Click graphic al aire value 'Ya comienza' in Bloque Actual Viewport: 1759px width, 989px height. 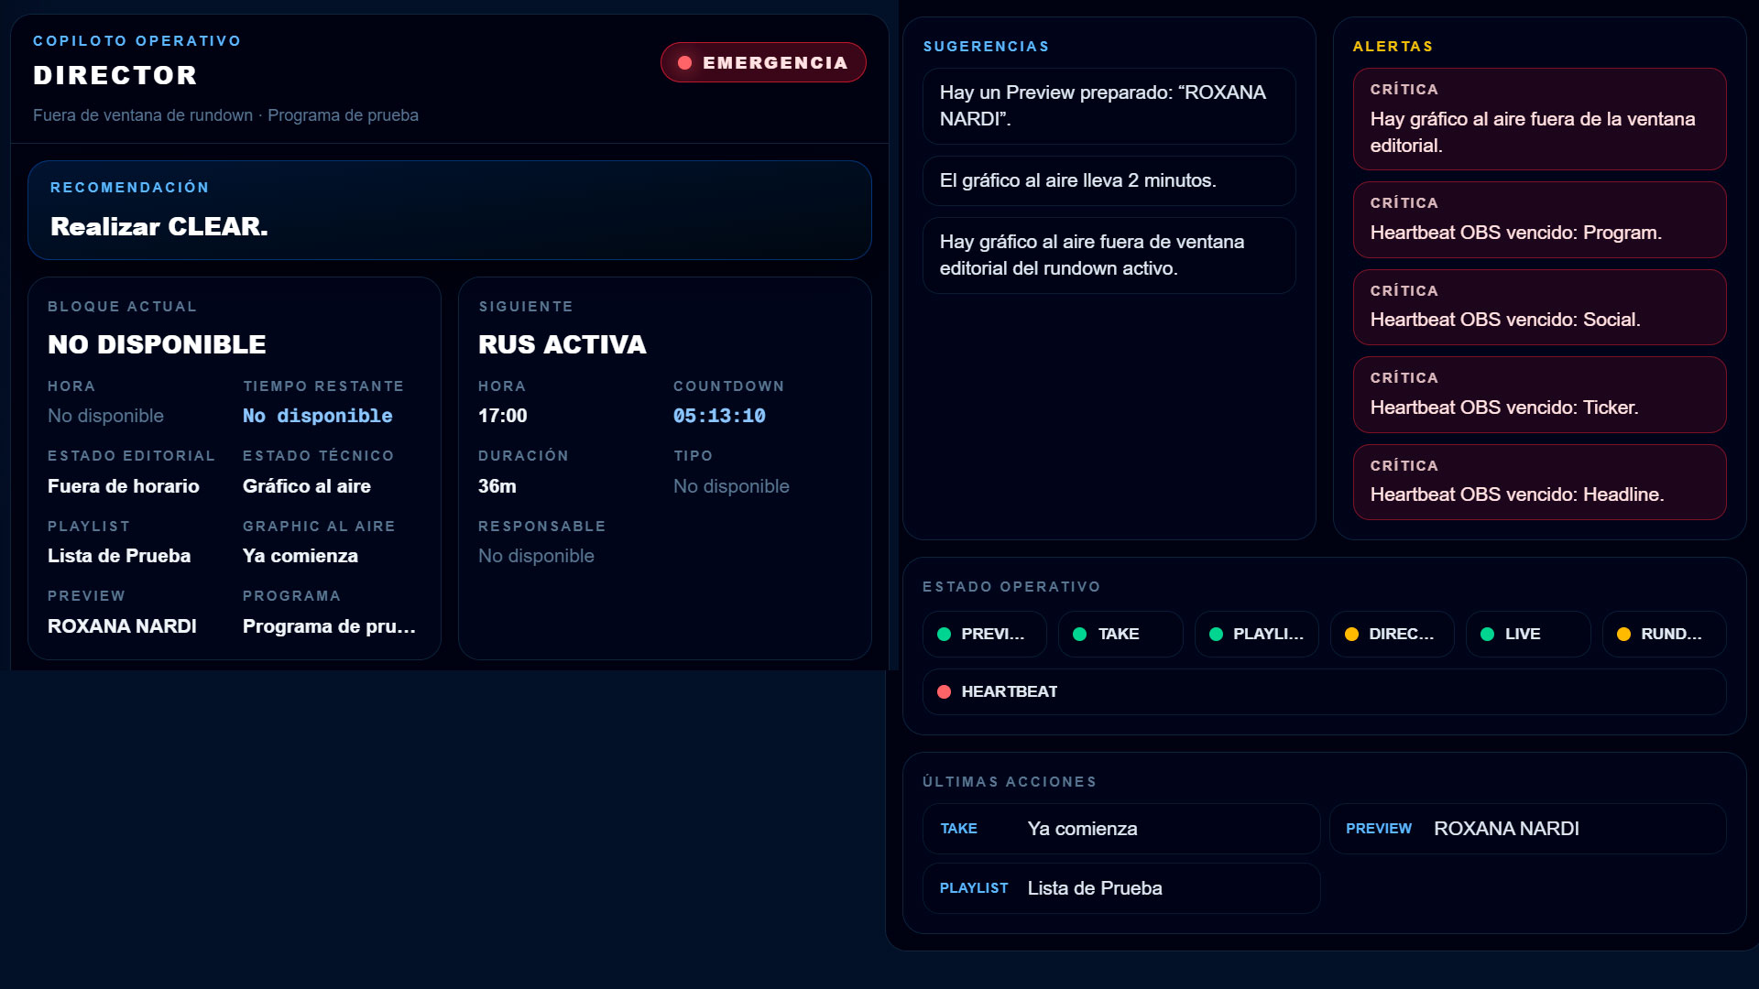300,556
